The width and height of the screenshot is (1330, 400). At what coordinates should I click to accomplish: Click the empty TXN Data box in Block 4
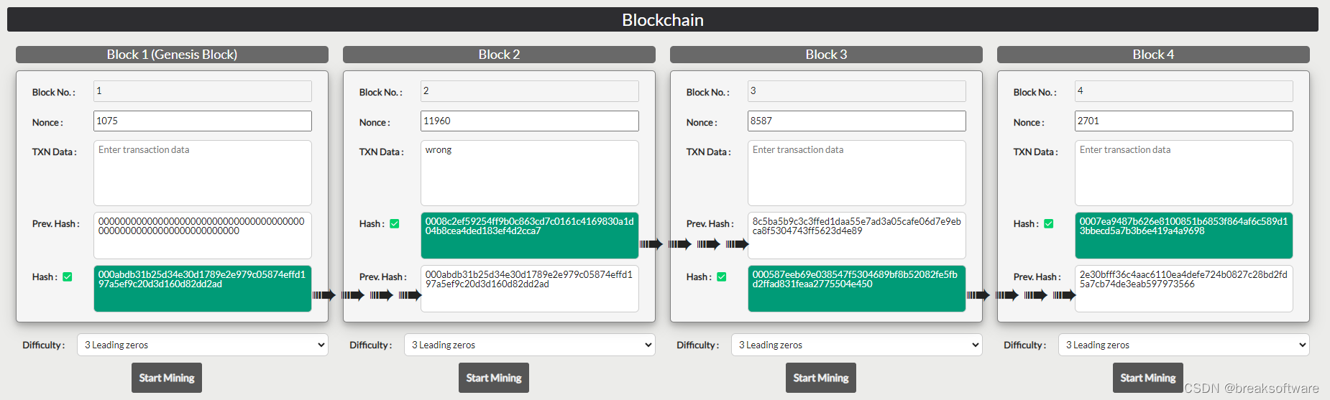pos(1184,173)
